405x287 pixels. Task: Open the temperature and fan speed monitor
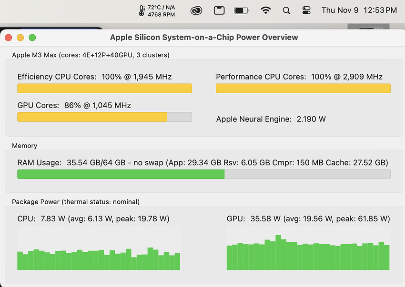coord(157,11)
